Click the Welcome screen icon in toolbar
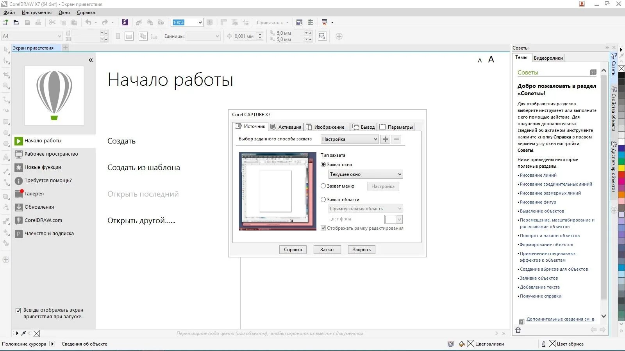Viewport: 625px width, 351px height. tap(299, 22)
